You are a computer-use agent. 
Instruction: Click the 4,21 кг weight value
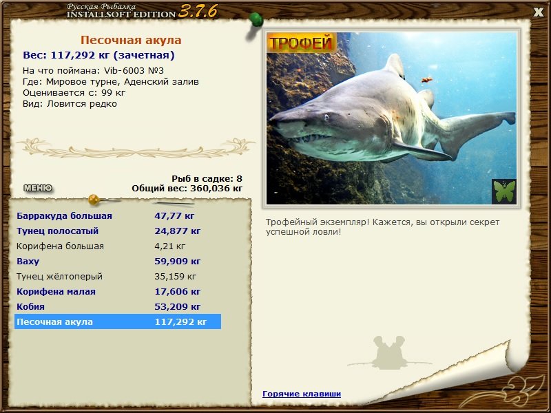(x=169, y=246)
